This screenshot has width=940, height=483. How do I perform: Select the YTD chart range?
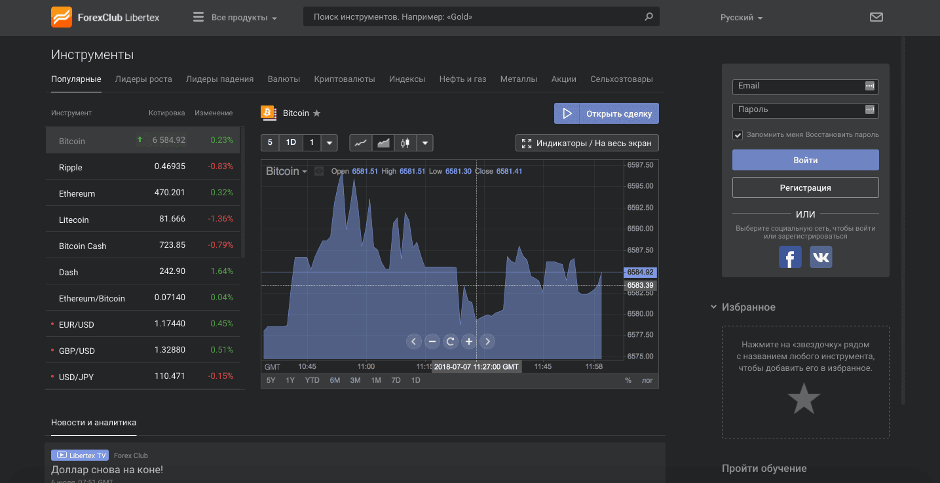pyautogui.click(x=312, y=380)
